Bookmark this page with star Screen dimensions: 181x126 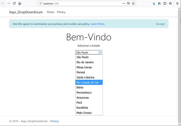133,3
